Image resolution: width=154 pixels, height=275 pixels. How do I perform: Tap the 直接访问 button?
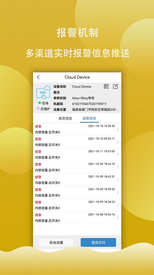pyautogui.click(x=98, y=243)
